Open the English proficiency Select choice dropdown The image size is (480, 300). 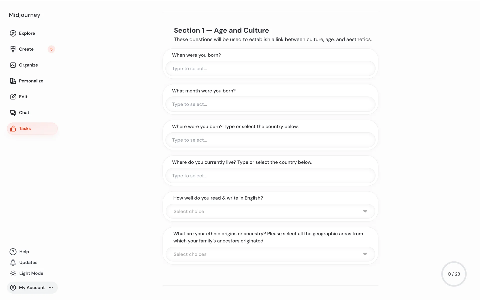click(270, 211)
